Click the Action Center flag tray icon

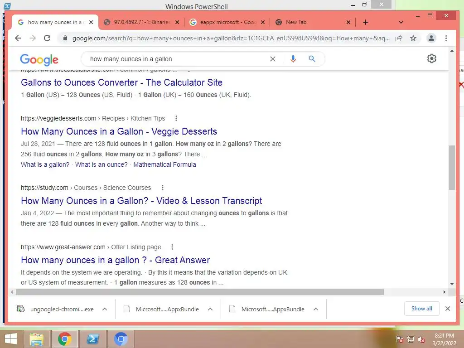pyautogui.click(x=400, y=339)
